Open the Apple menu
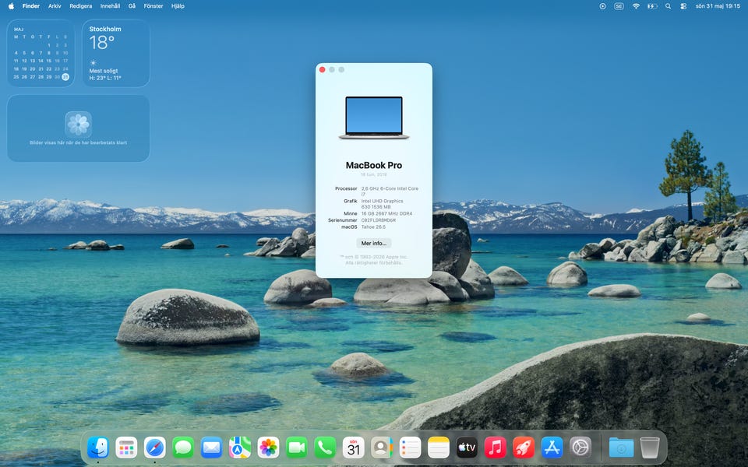The height and width of the screenshot is (467, 748). tap(11, 6)
